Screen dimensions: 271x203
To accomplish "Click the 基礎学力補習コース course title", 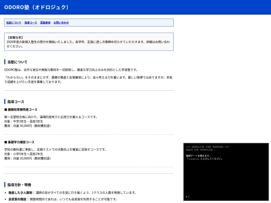I will pyautogui.click(x=19, y=142).
